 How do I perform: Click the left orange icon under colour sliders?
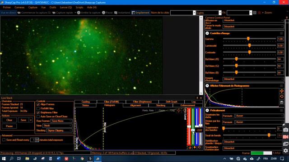point(190,148)
